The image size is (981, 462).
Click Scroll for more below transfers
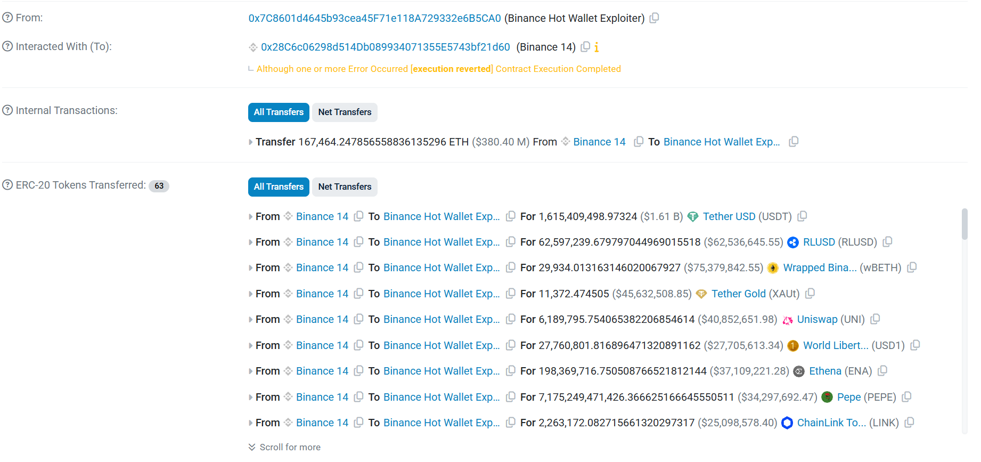click(284, 447)
